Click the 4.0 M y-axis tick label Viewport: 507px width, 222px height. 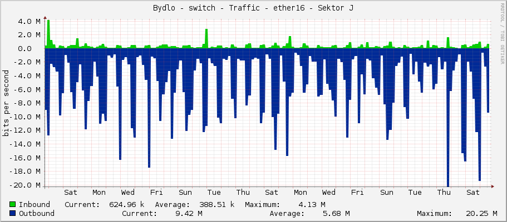tap(28, 21)
